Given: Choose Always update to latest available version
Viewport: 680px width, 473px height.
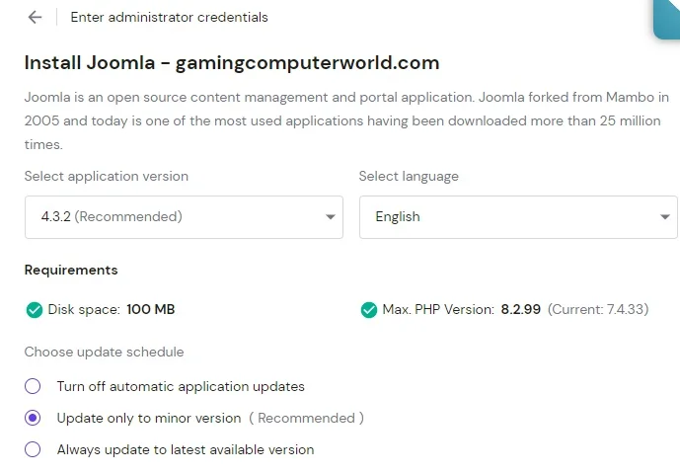Looking at the screenshot, I should point(34,449).
